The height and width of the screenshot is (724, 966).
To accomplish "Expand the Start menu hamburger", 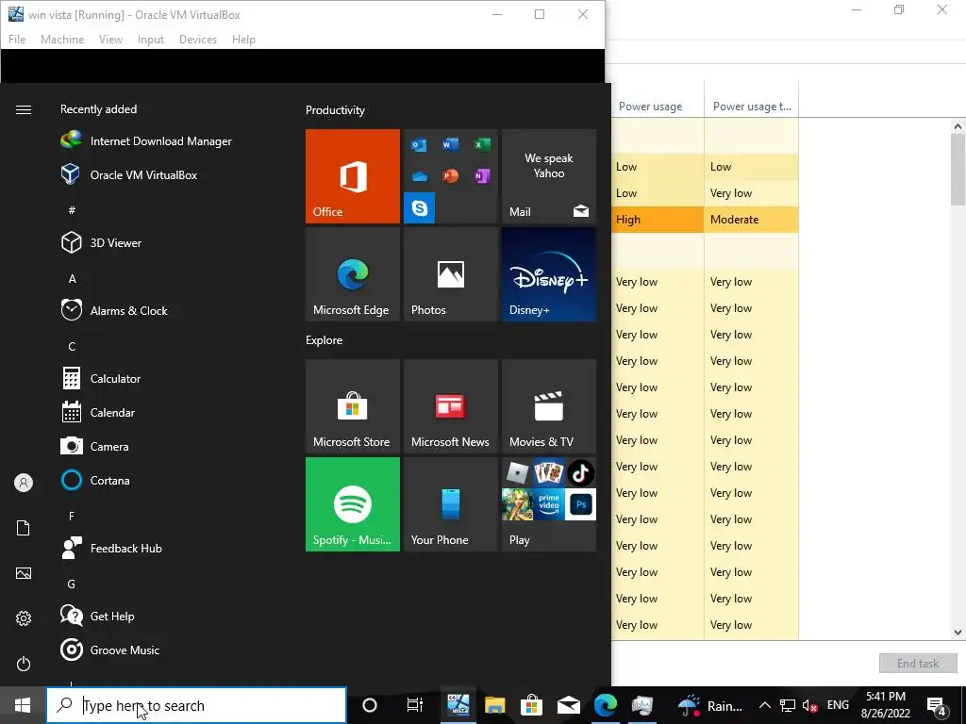I will click(x=24, y=109).
